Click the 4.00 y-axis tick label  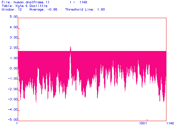click(14, 27)
